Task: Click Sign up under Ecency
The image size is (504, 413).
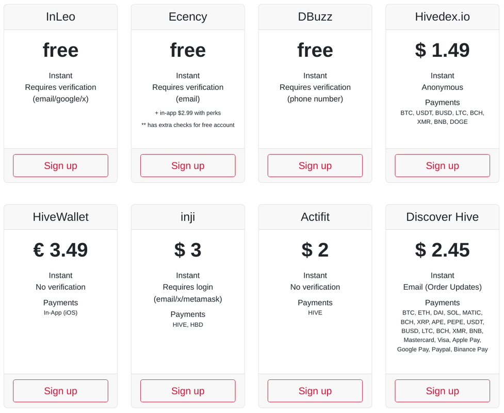Action: coord(188,166)
